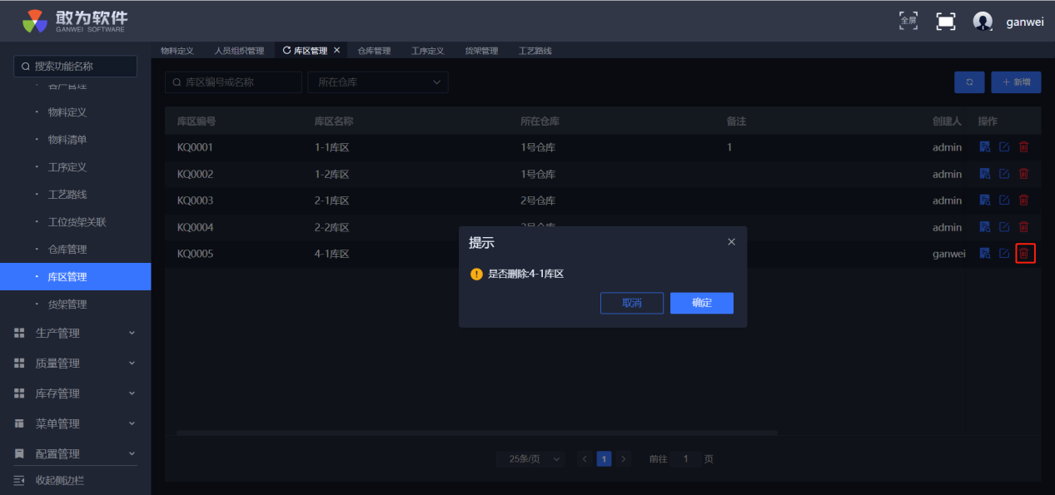This screenshot has width=1055, height=495.
Task: View details of row KQ0003
Action: click(984, 200)
